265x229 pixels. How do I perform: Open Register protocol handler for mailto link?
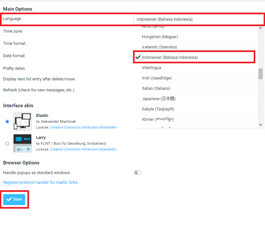point(40,182)
